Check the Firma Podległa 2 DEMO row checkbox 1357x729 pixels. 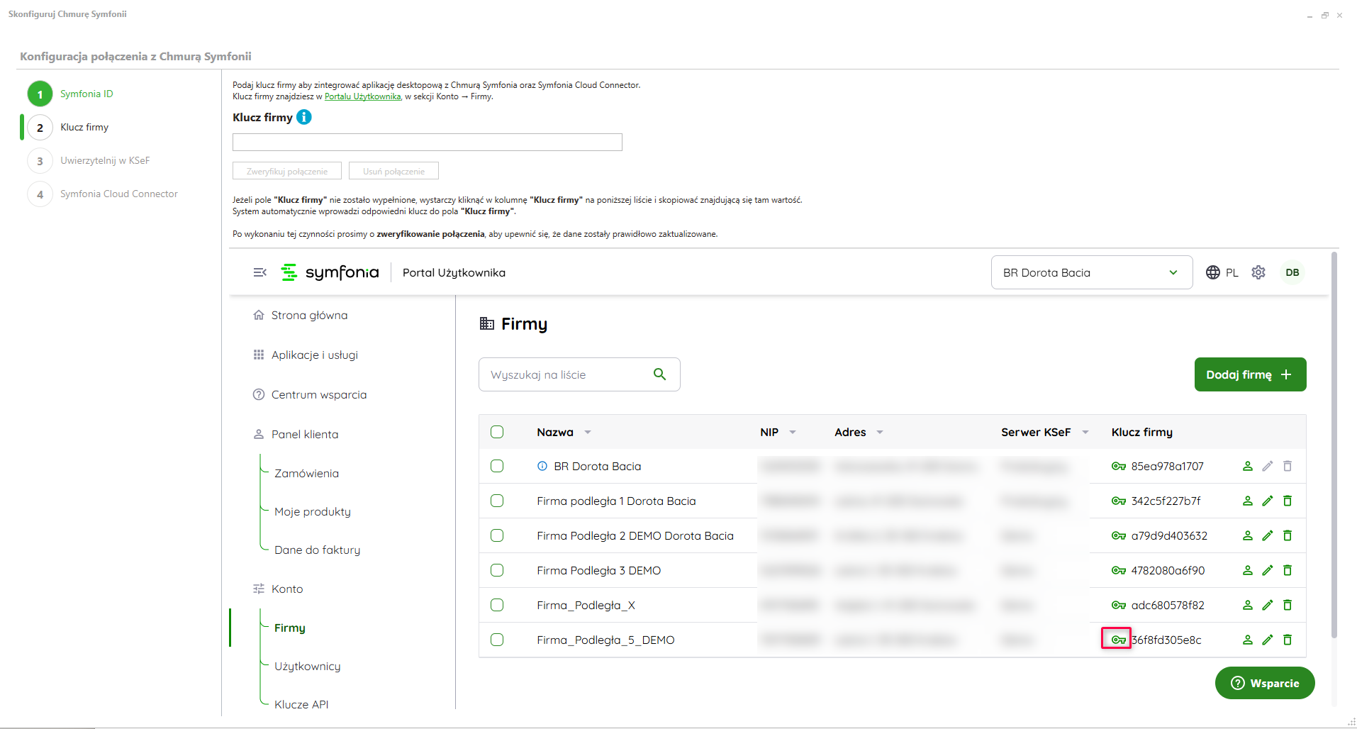(x=497, y=535)
